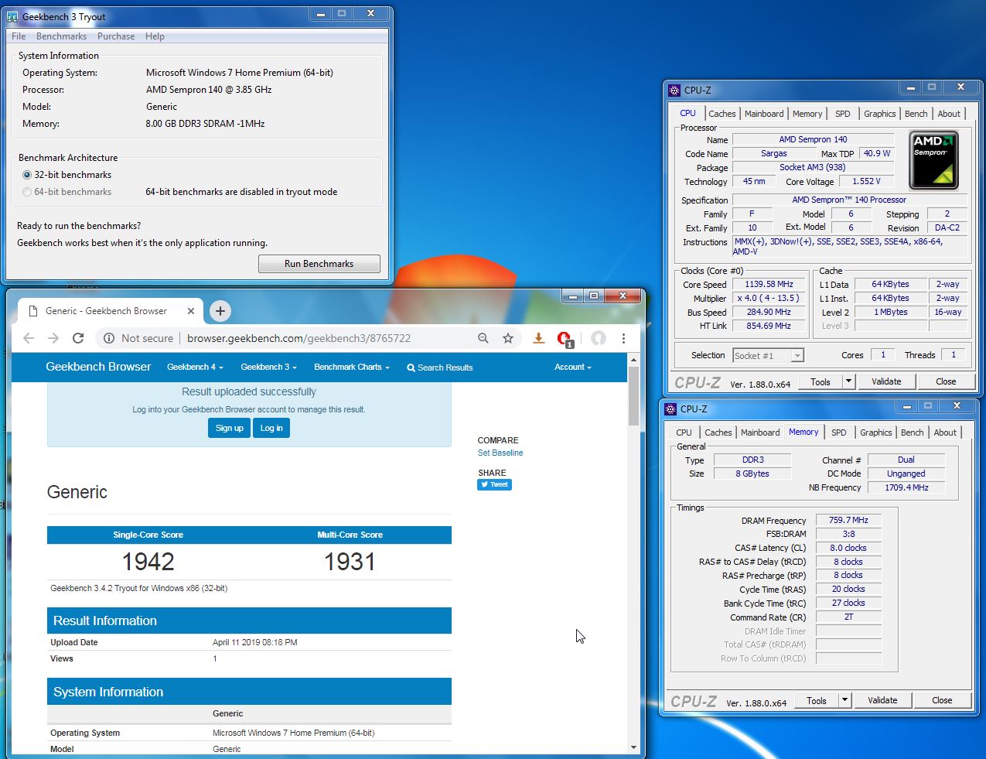
Task: Open Mainboard tab in lower CPU-Z
Action: (760, 432)
